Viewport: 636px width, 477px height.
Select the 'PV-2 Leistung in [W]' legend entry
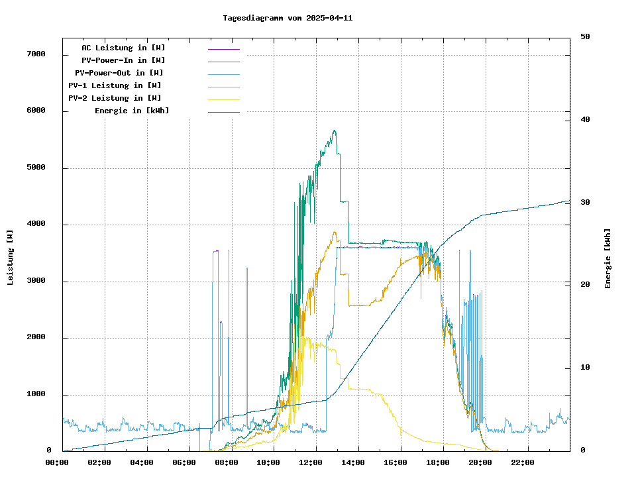pos(115,98)
